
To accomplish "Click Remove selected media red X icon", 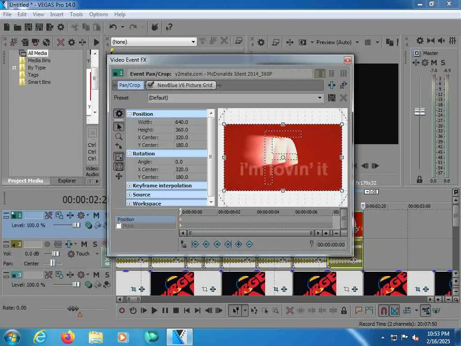I will (x=61, y=42).
